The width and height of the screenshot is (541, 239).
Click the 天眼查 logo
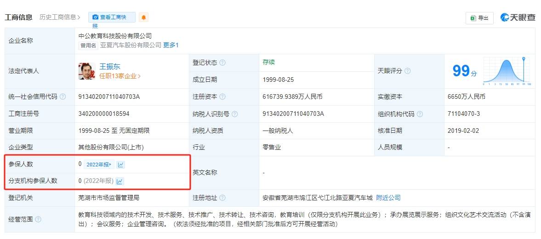point(518,17)
